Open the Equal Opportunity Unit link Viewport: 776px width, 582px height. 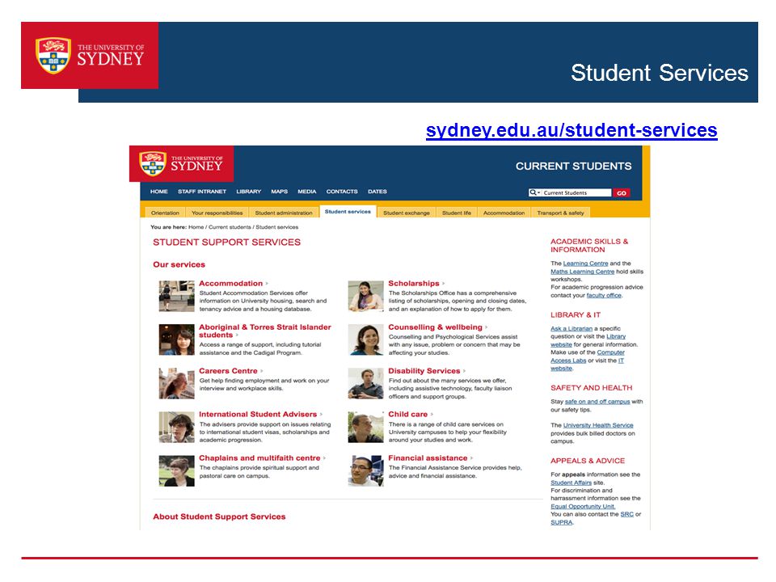pyautogui.click(x=583, y=507)
